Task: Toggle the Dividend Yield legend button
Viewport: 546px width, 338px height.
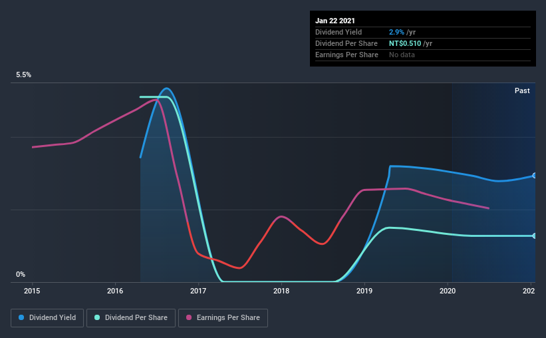Action: 47,318
